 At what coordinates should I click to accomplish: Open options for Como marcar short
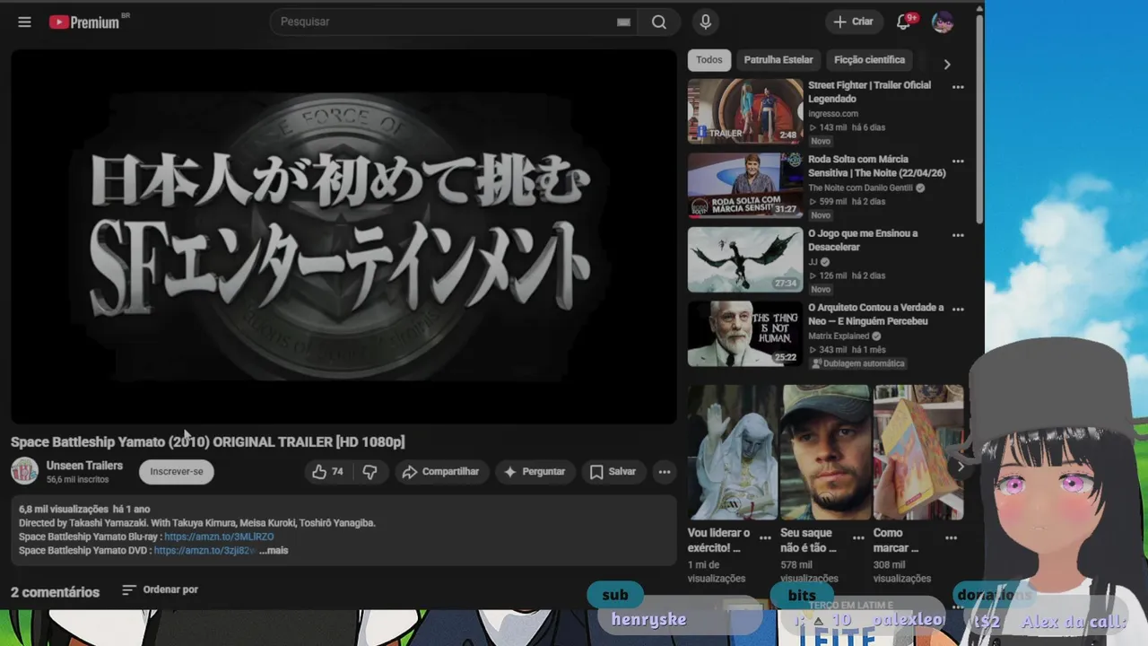click(952, 538)
